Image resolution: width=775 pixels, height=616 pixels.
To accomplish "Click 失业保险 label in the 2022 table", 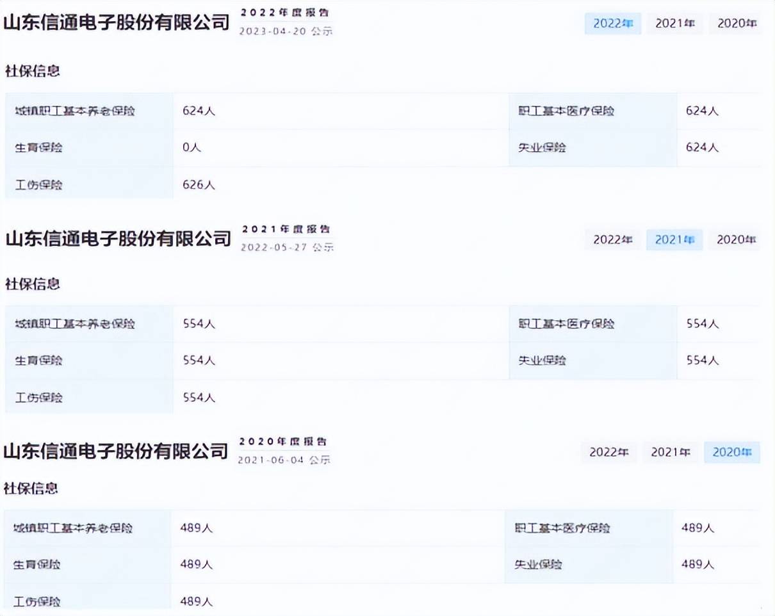I will point(542,148).
